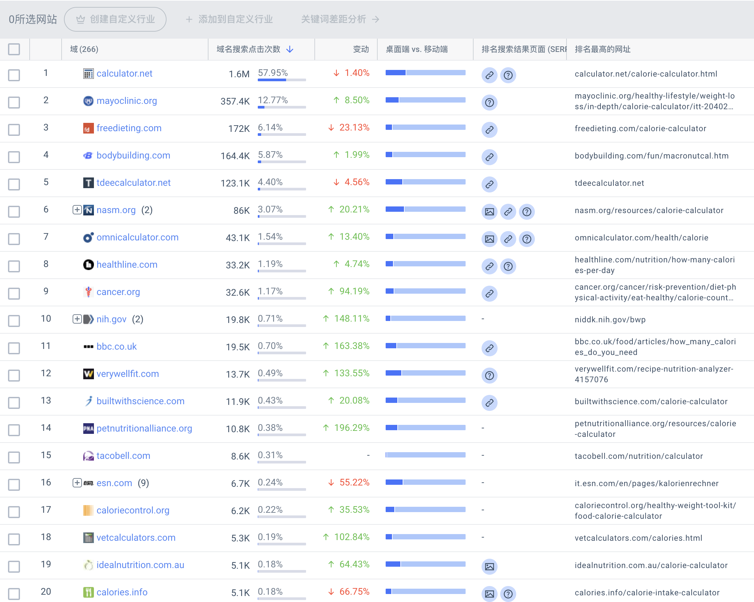The height and width of the screenshot is (602, 754).
Task: Click the 排名最高的网址 column header
Action: click(x=602, y=49)
